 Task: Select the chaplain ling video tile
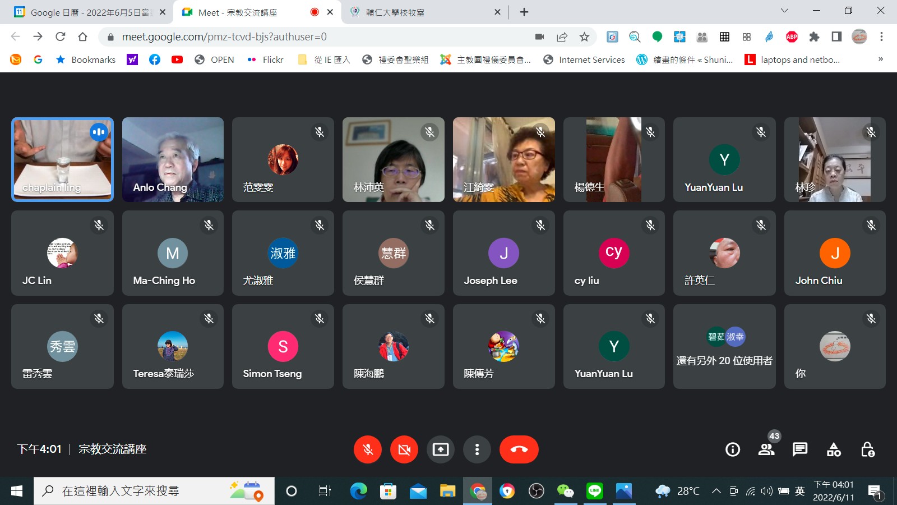(x=62, y=159)
